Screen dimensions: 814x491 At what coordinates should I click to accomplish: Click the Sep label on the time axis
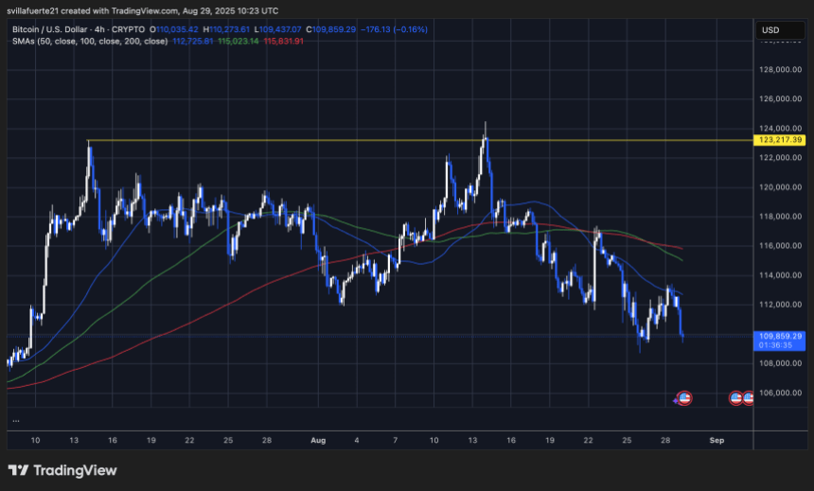tap(716, 441)
